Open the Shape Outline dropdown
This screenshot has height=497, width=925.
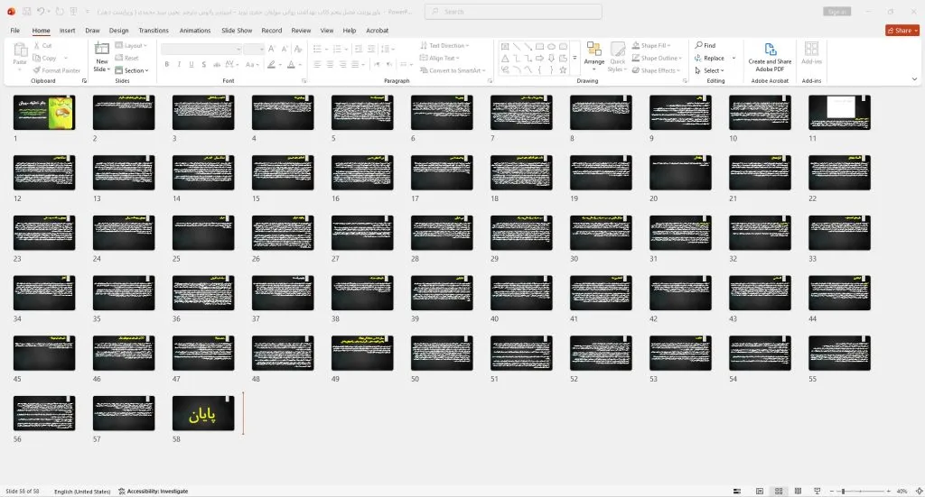(657, 58)
